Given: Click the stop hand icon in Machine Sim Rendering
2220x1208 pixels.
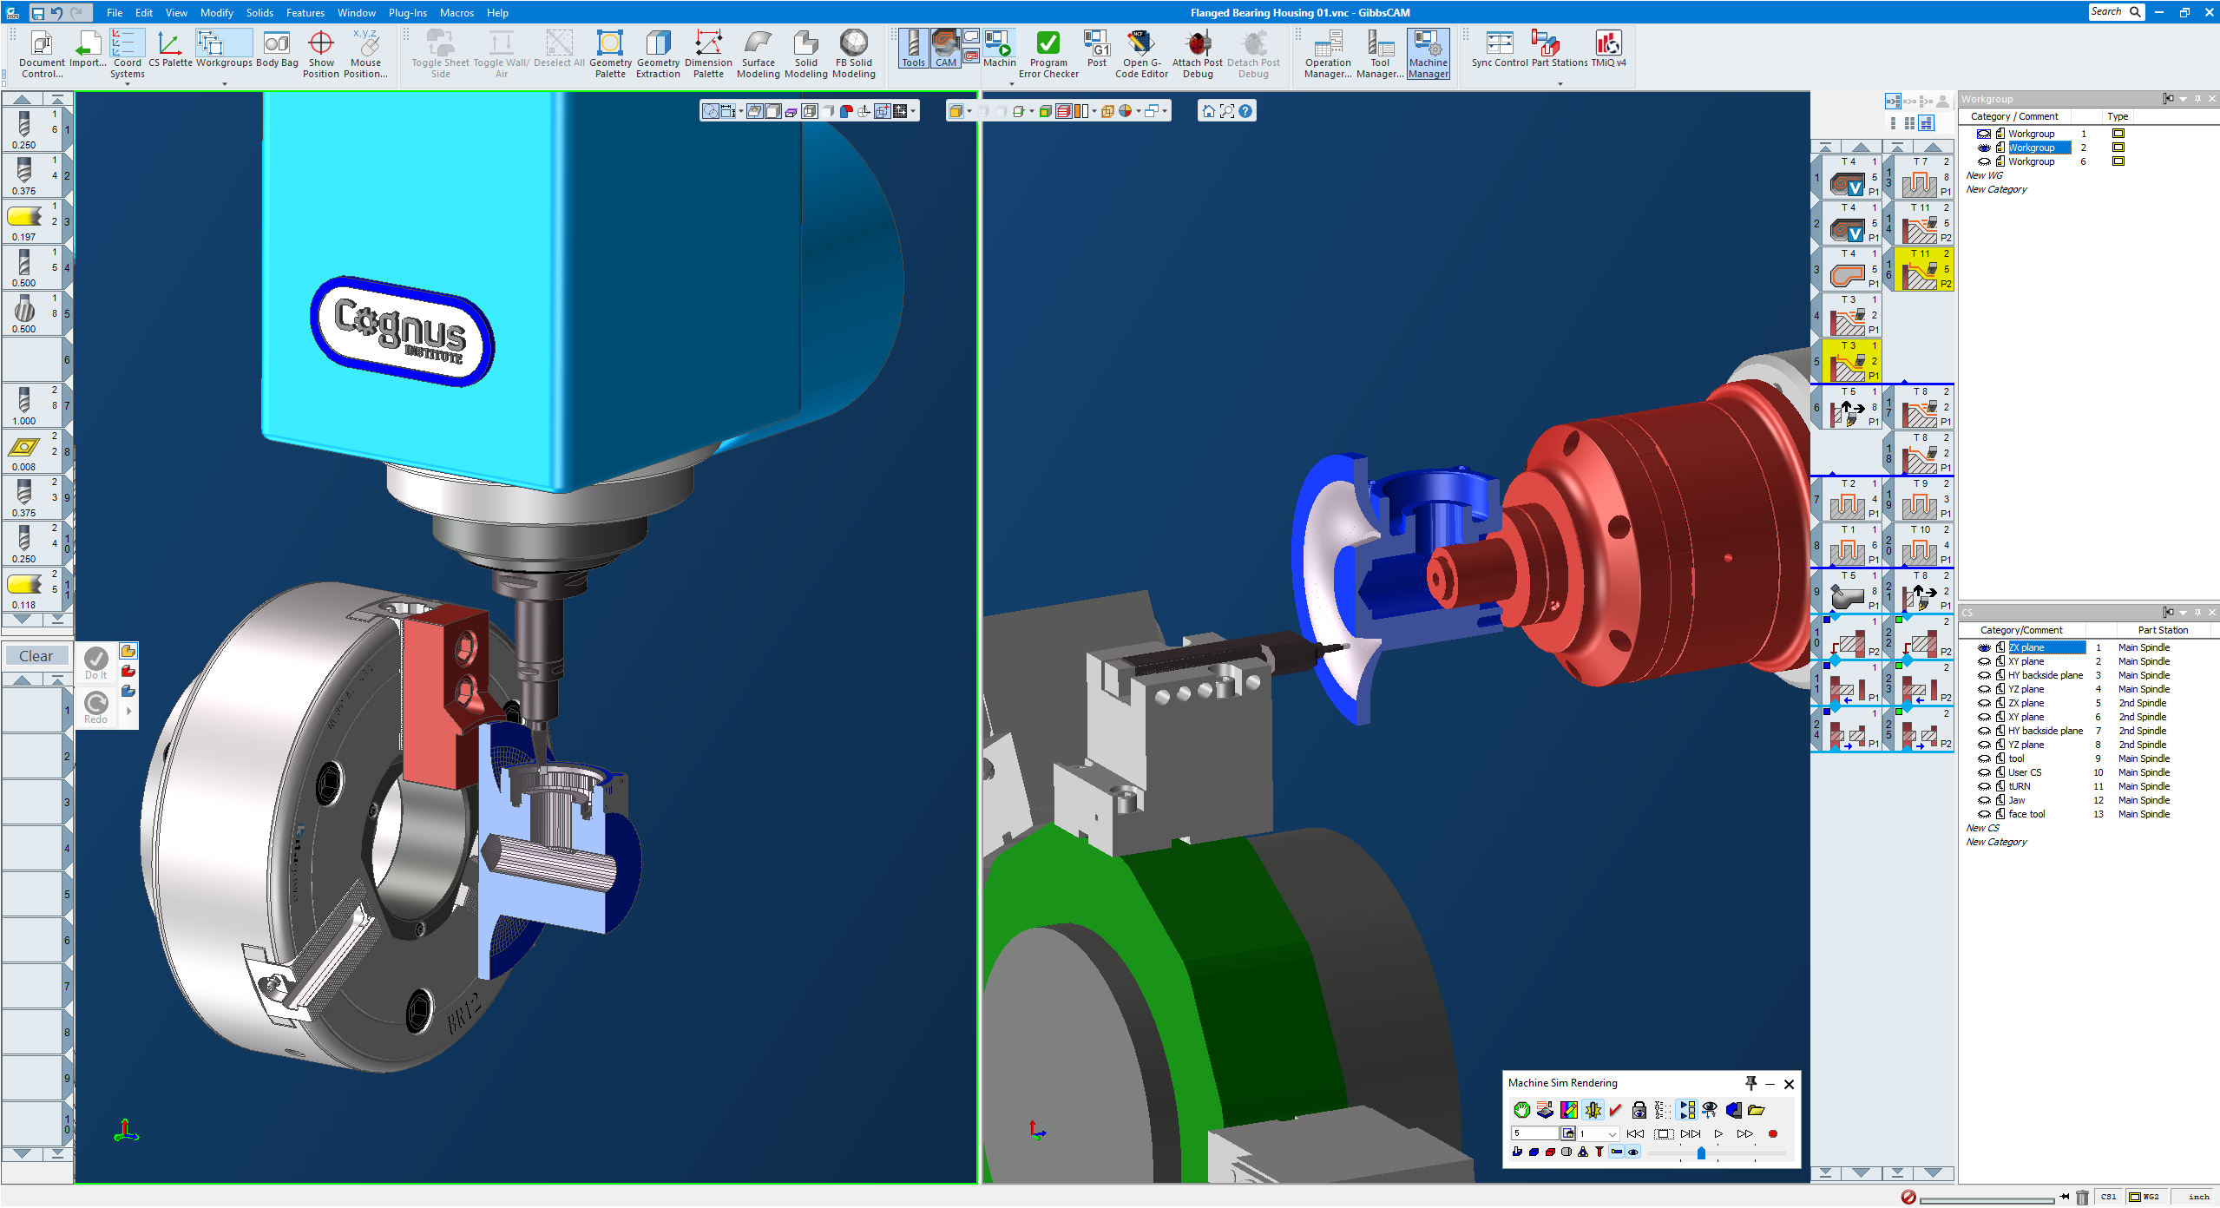Looking at the screenshot, I should point(1521,1110).
